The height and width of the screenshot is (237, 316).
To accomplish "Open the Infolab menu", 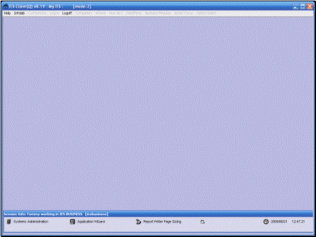I will [19, 13].
